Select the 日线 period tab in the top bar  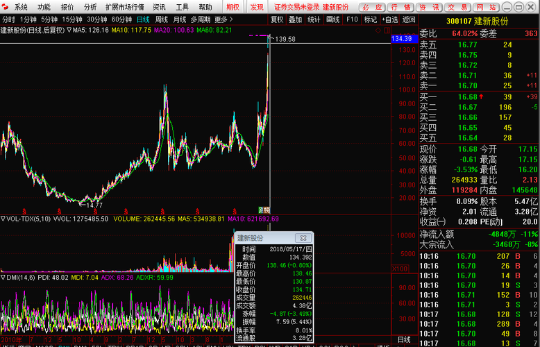143,19
